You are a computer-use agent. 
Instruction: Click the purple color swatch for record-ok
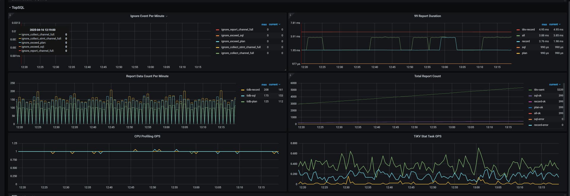pyautogui.click(x=530, y=101)
